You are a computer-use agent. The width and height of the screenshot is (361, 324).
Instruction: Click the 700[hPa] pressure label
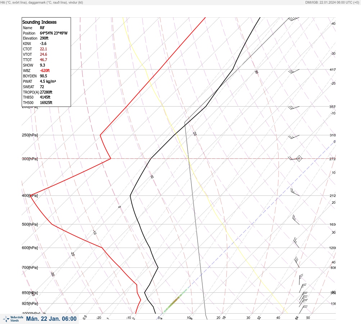[x=30, y=267]
